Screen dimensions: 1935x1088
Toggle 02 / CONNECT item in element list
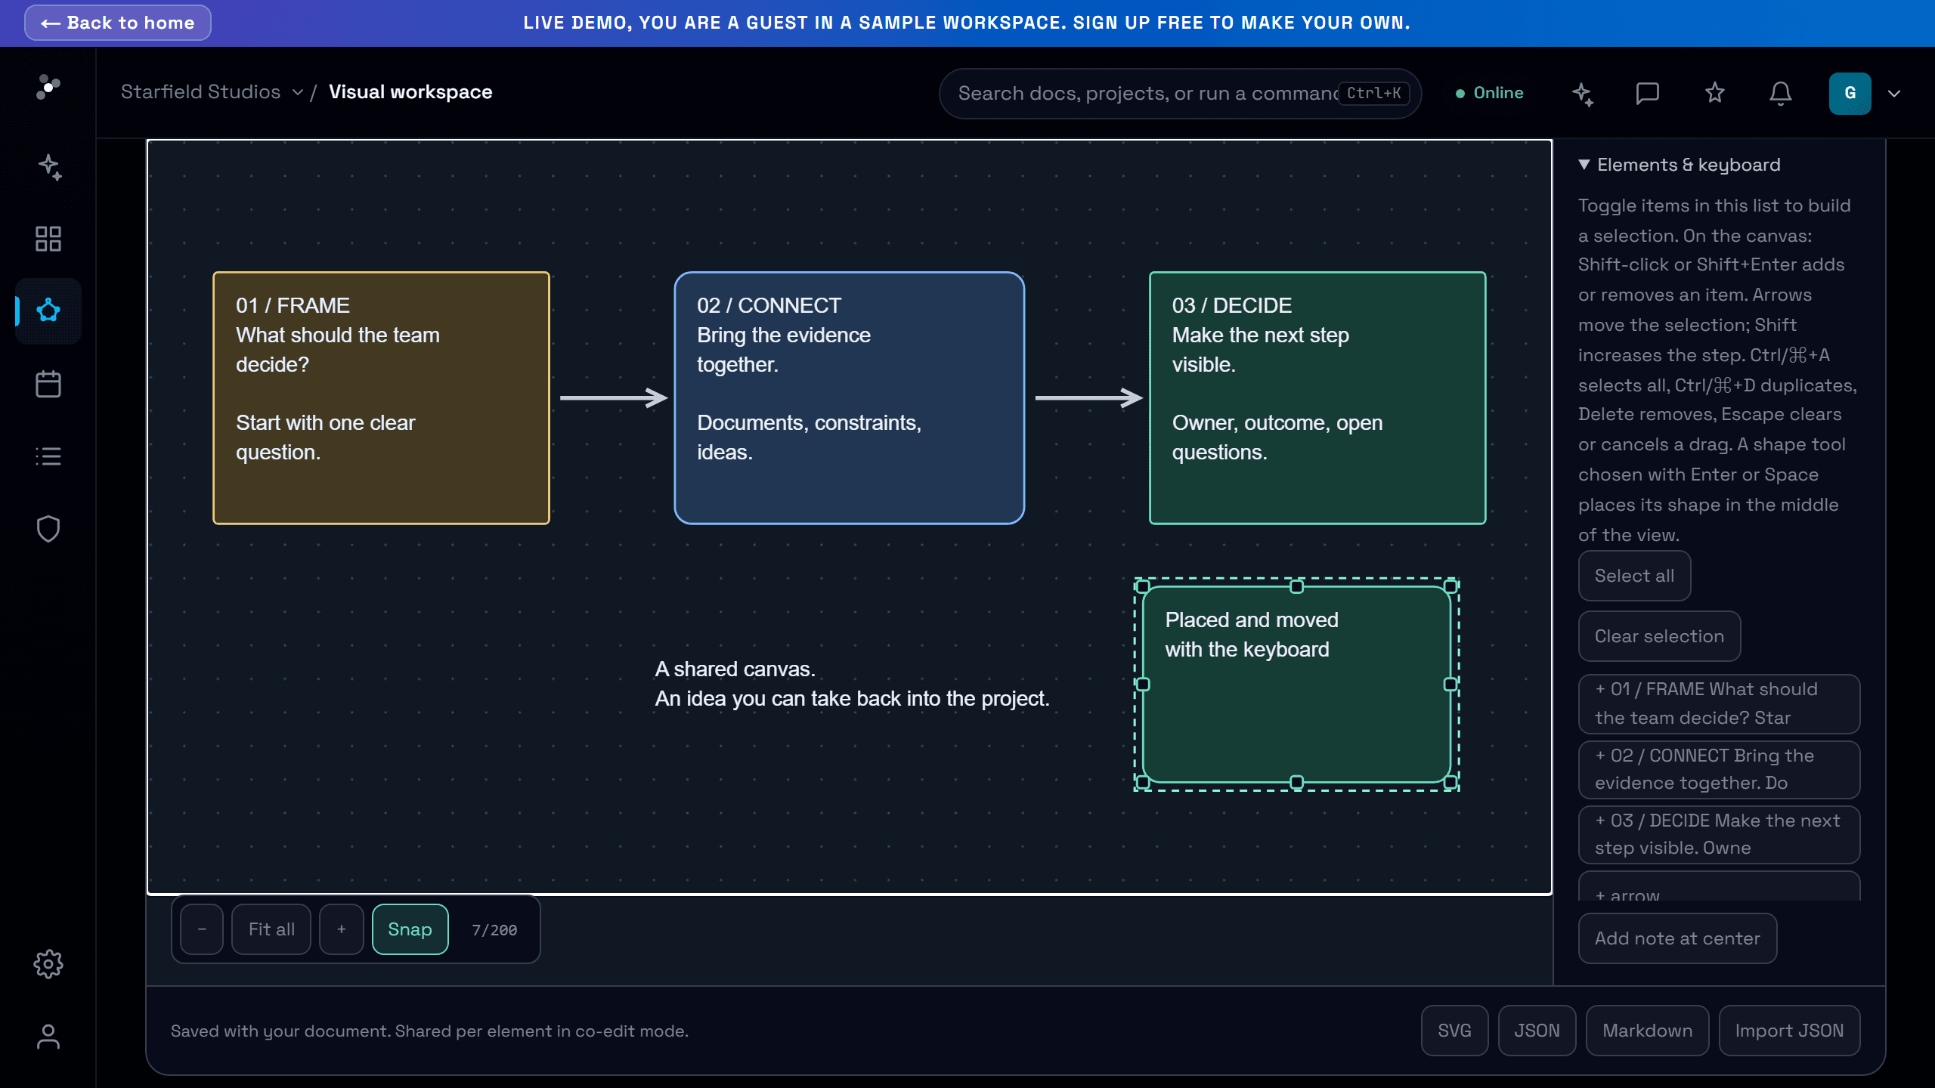coord(1719,769)
